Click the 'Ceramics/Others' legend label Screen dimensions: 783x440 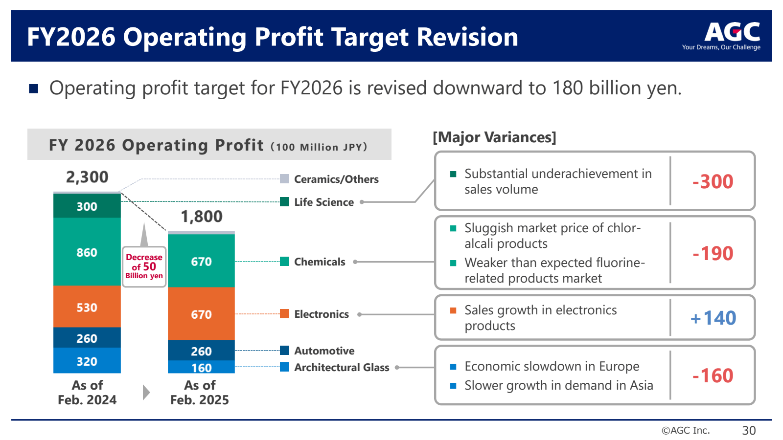pos(336,179)
